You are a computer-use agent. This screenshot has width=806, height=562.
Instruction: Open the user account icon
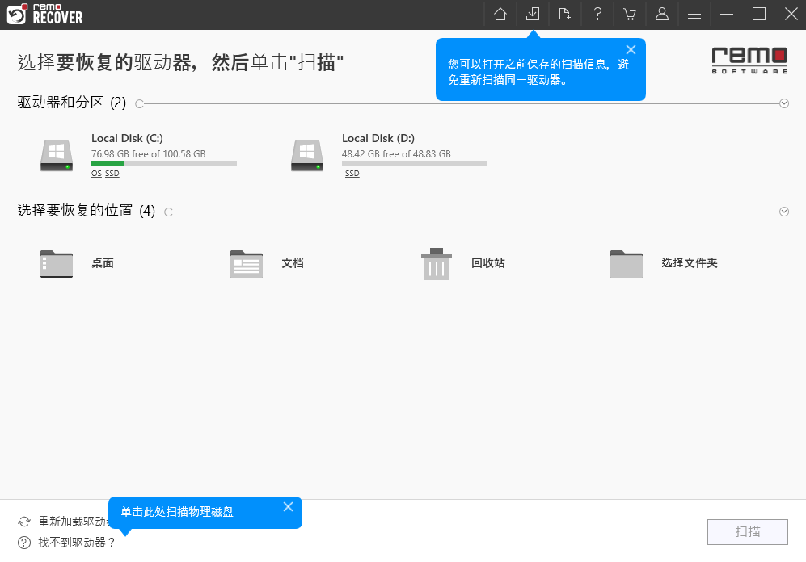662,14
